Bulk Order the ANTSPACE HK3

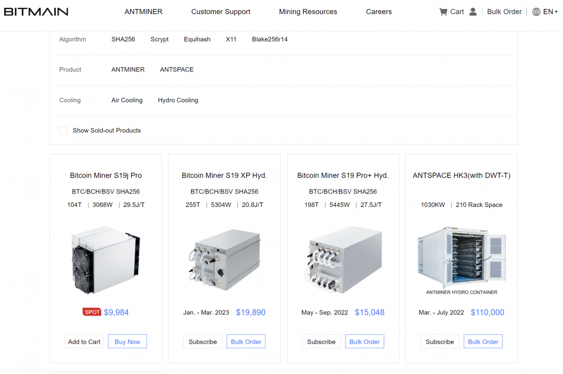tap(483, 341)
